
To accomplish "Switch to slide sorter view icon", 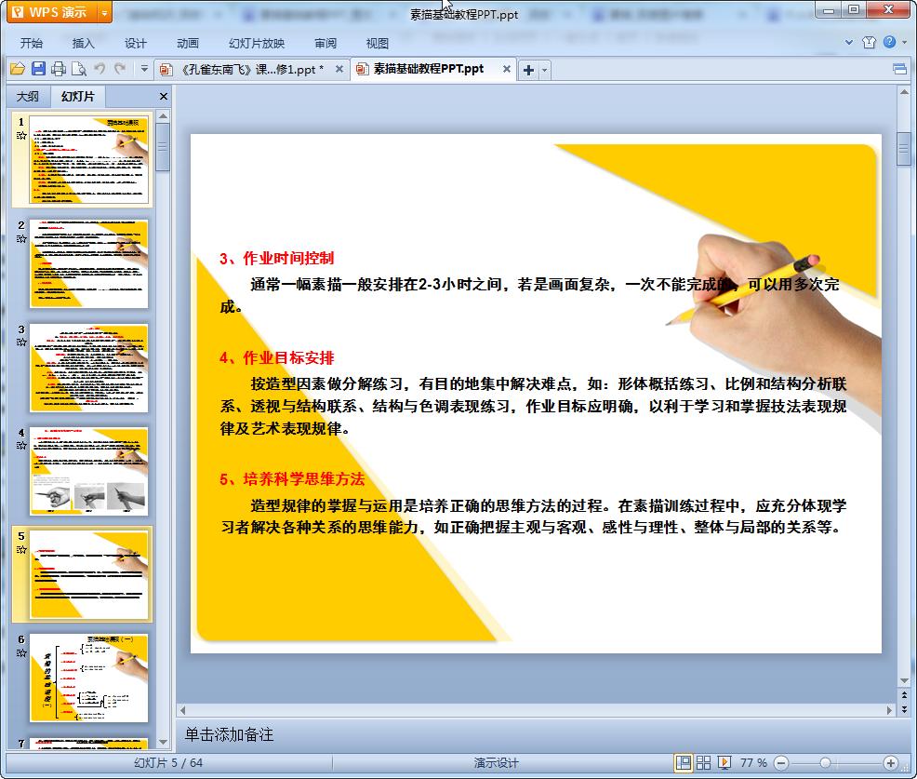I will (x=703, y=762).
